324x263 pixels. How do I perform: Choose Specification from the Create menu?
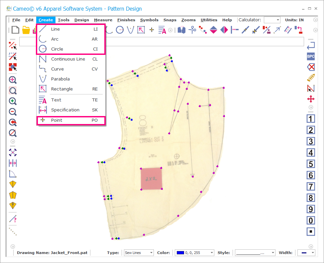(71, 110)
